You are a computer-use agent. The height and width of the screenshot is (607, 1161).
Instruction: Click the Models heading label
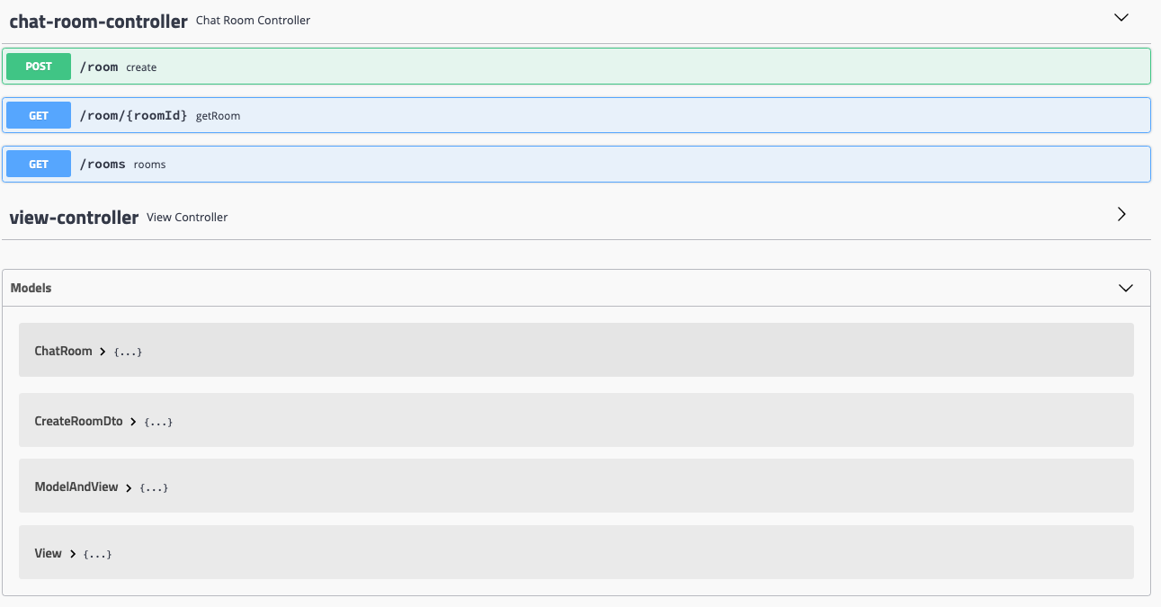click(x=31, y=288)
